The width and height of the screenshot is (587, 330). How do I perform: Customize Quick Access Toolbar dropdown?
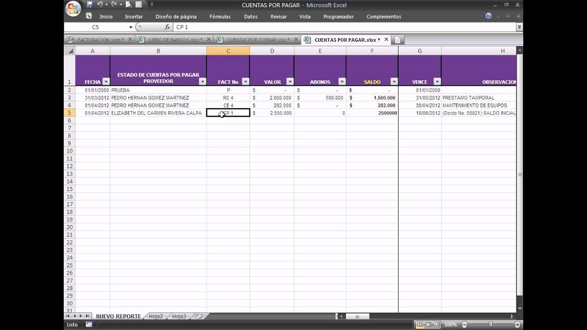pos(152,5)
